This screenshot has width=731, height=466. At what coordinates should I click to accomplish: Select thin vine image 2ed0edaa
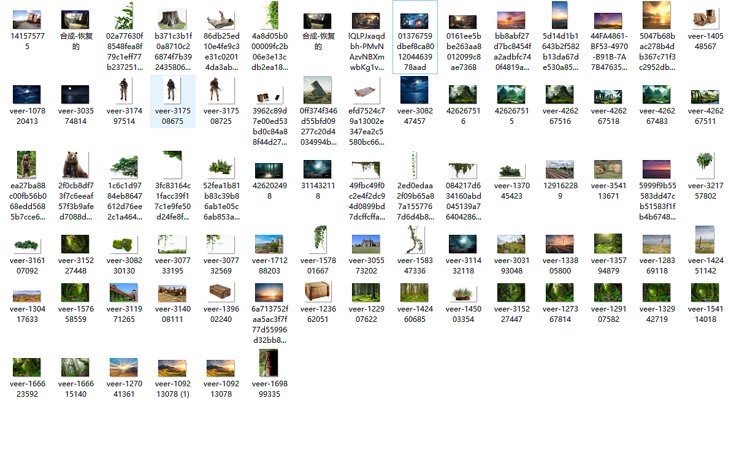click(415, 165)
